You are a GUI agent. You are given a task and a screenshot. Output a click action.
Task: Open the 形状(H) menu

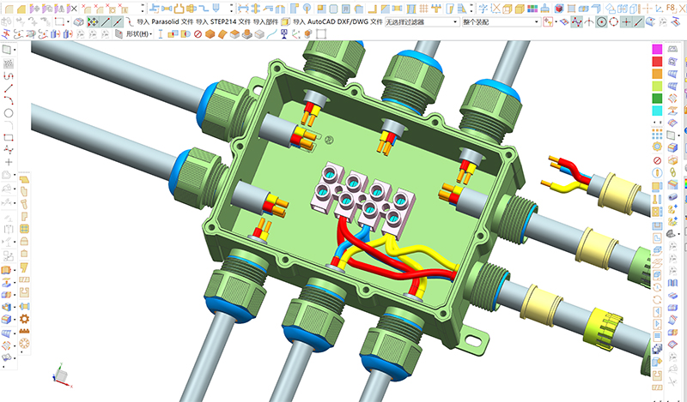click(x=138, y=34)
